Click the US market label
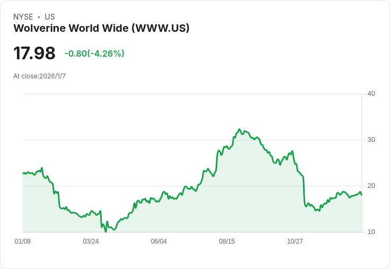The image size is (390, 269). (x=50, y=17)
